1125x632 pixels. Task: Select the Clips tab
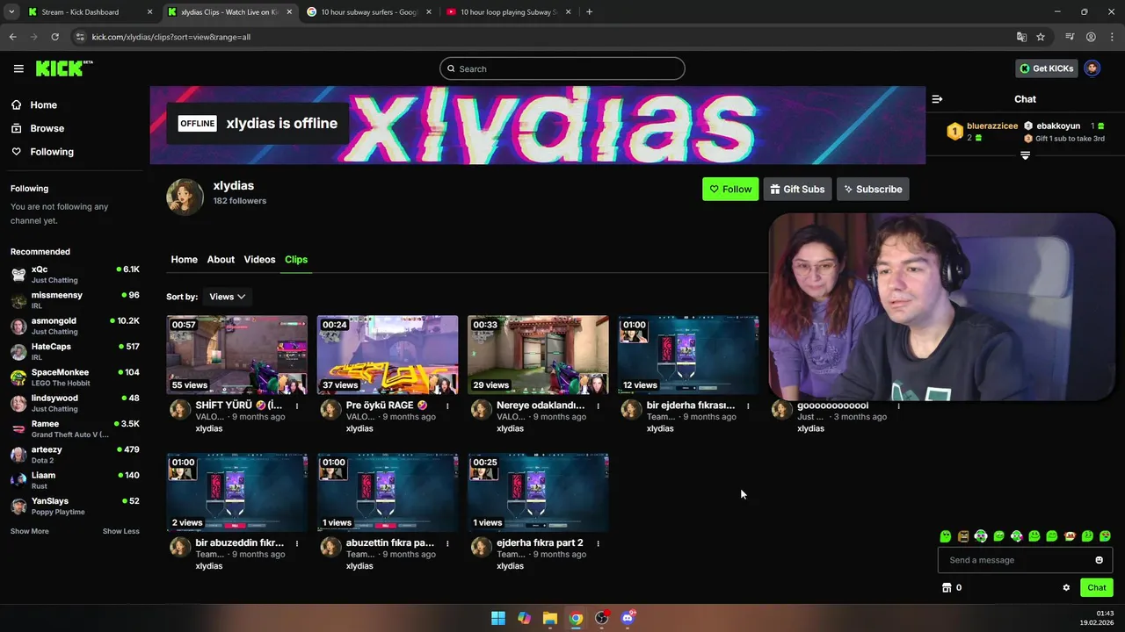tap(296, 260)
